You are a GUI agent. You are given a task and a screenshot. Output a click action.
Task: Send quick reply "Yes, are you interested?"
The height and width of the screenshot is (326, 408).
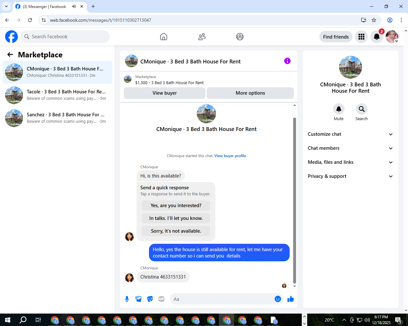(176, 206)
